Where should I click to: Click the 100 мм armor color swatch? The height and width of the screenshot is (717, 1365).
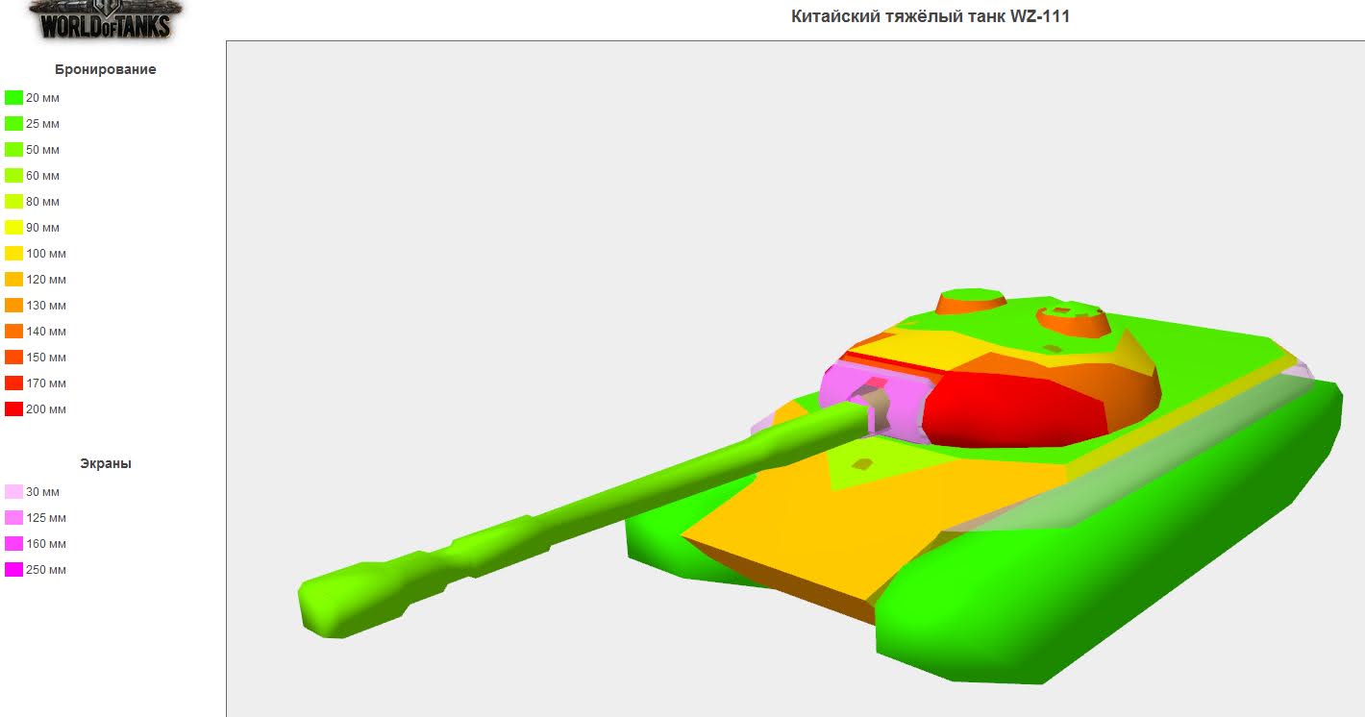13,254
